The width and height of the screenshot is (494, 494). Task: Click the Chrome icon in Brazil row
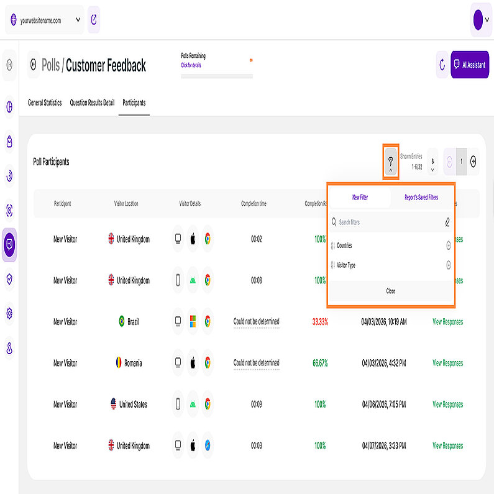pyautogui.click(x=208, y=321)
